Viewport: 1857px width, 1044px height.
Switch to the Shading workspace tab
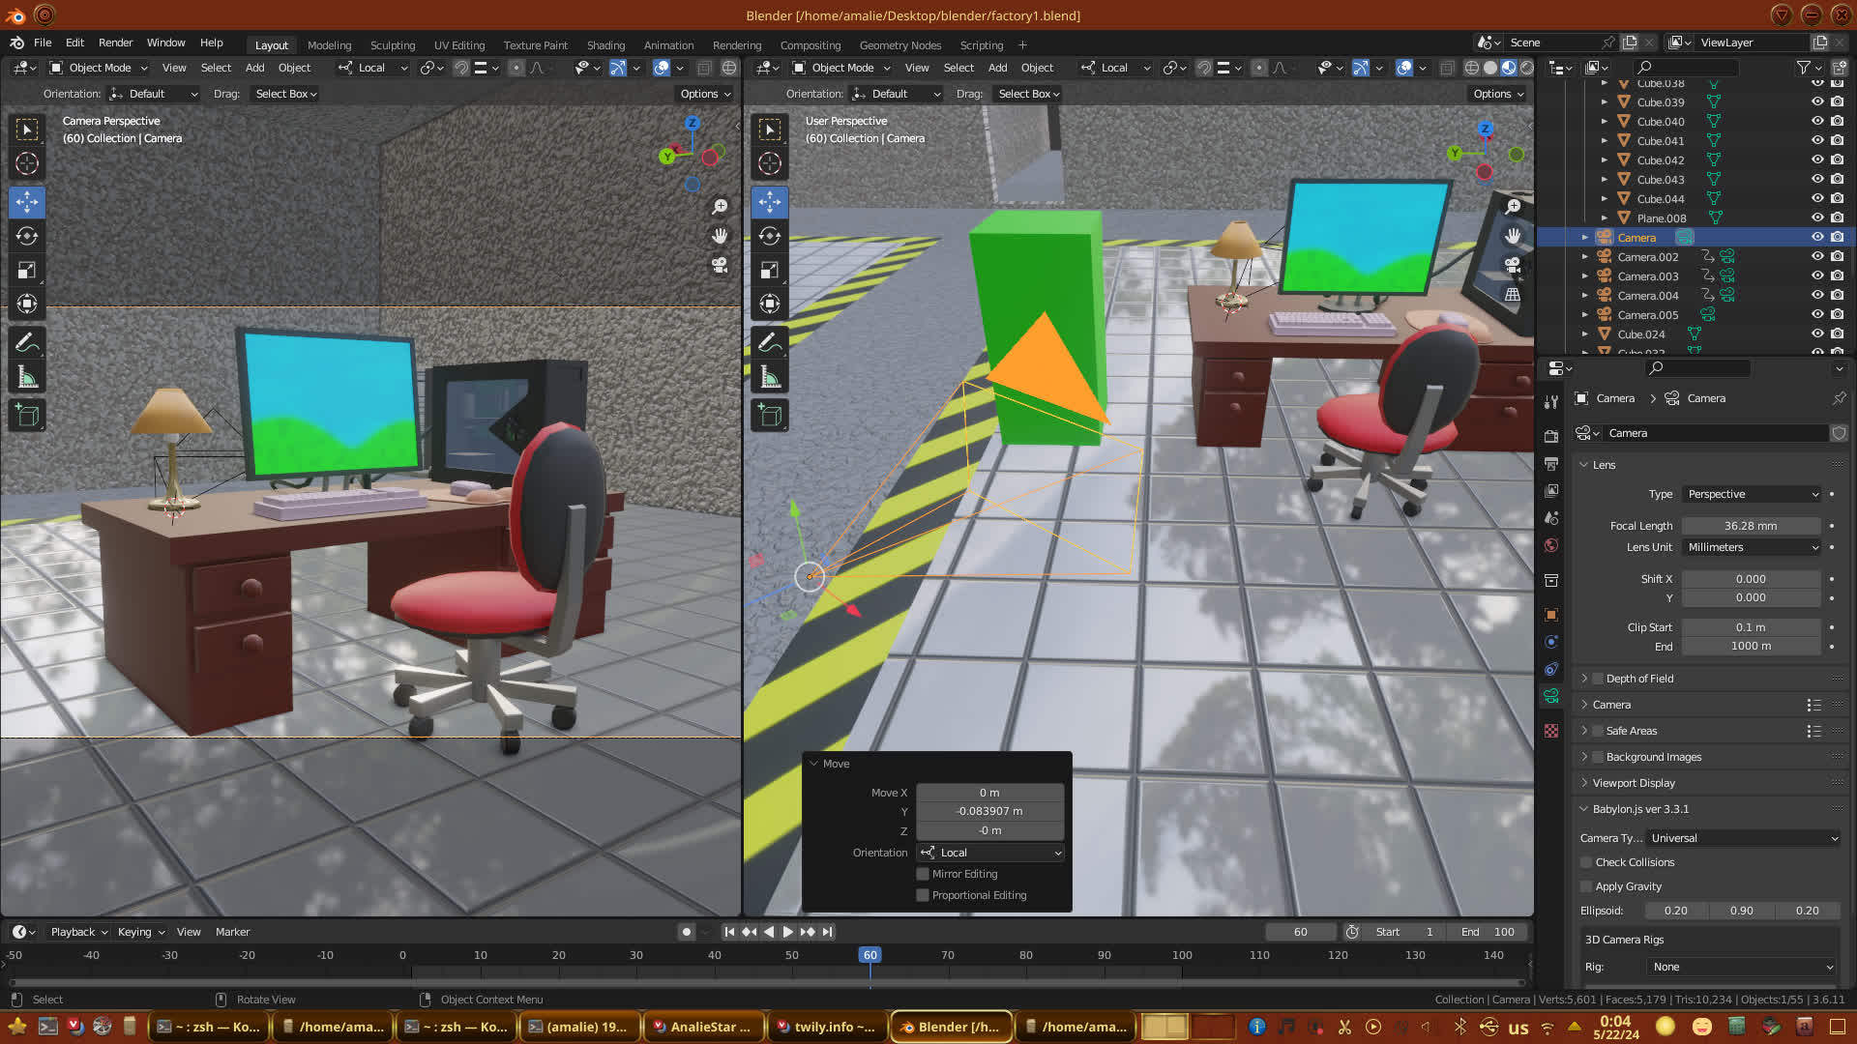tap(605, 45)
